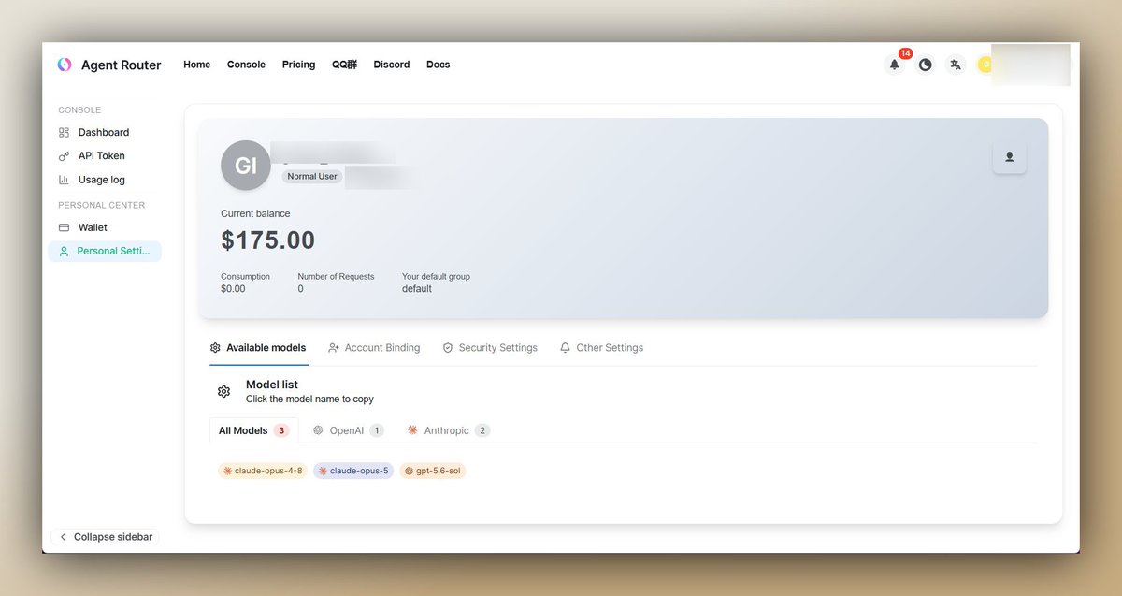Click the Other Settings bell icon
This screenshot has height=596, width=1122.
[565, 348]
